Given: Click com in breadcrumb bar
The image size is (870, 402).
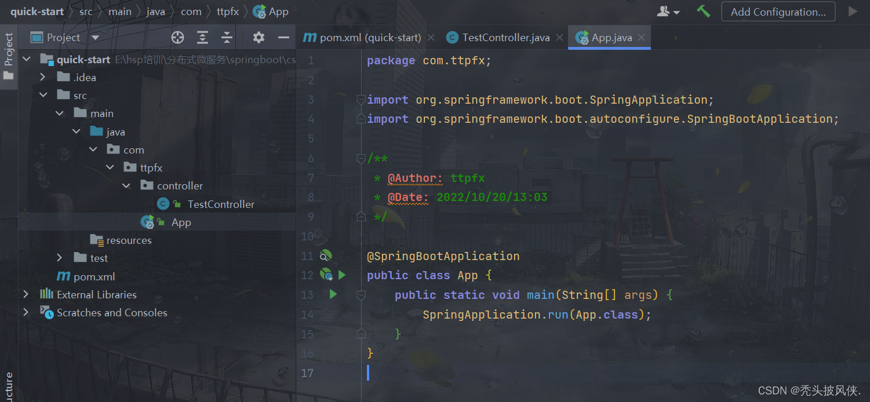Looking at the screenshot, I should tap(191, 12).
